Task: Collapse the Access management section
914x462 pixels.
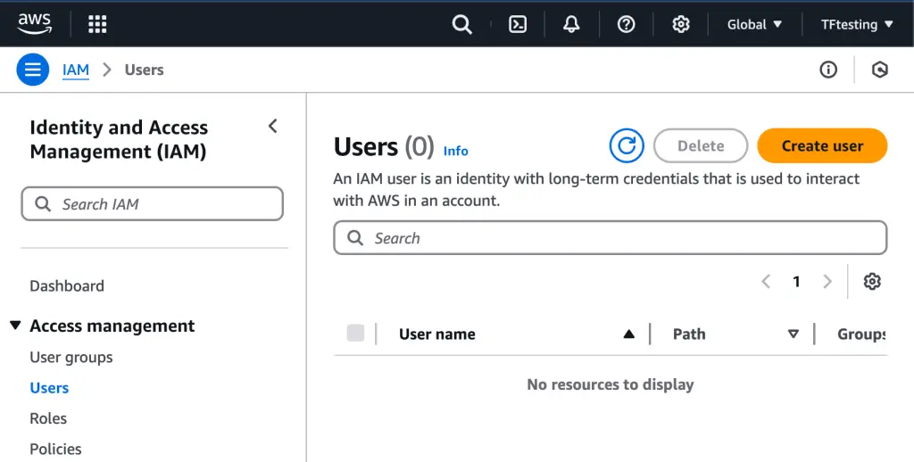Action: [x=16, y=326]
